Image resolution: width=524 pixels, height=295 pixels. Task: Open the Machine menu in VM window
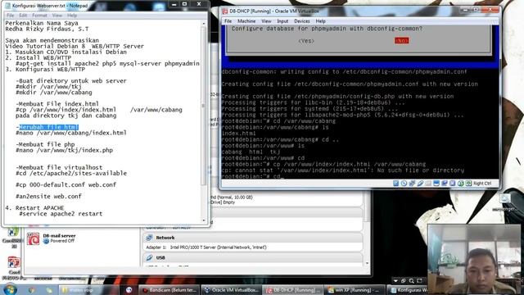coord(246,21)
